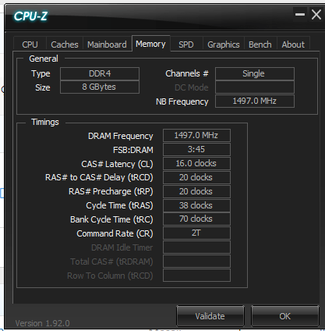Switch to the CPU tab
This screenshot has height=331, width=325.
click(x=30, y=44)
